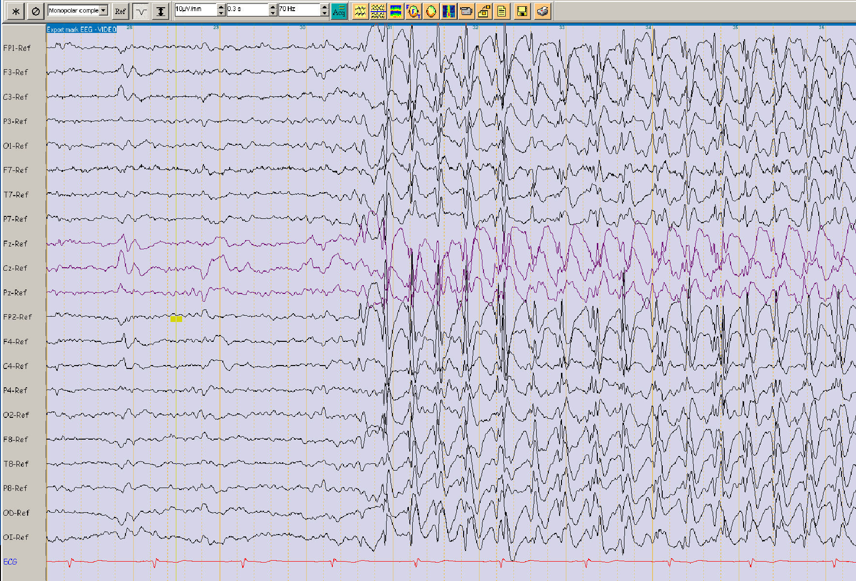Open the notes document icon
The image size is (856, 581).
pyautogui.click(x=501, y=11)
